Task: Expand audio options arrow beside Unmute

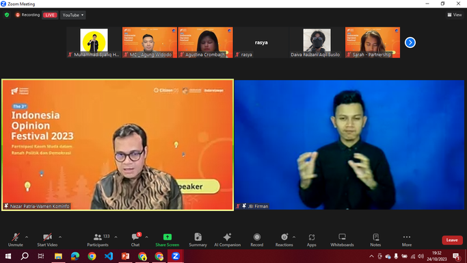Action: [x=27, y=237]
